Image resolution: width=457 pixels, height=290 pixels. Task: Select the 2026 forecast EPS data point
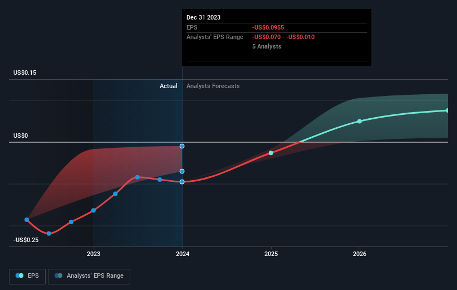click(x=360, y=121)
